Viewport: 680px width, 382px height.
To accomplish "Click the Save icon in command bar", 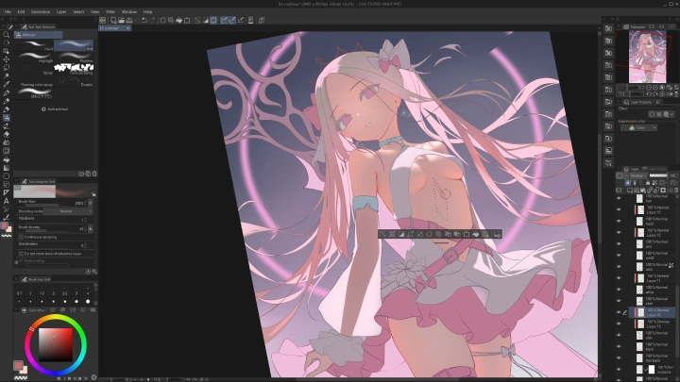I will tap(128, 21).
